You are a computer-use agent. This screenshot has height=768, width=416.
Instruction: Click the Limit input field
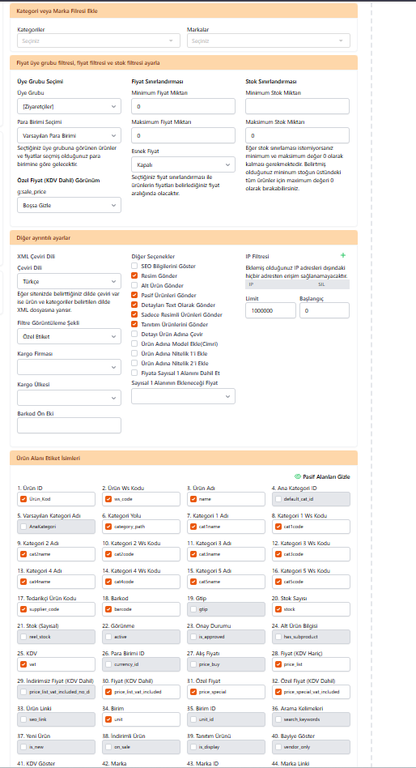[270, 310]
